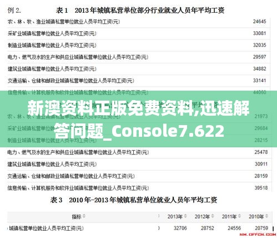Click the 表1 2013年 table title
The height and width of the screenshot is (238, 277).
(140, 10)
